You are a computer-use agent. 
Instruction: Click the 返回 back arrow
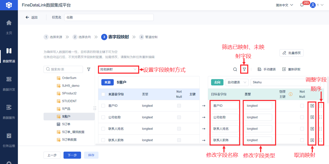27,17
